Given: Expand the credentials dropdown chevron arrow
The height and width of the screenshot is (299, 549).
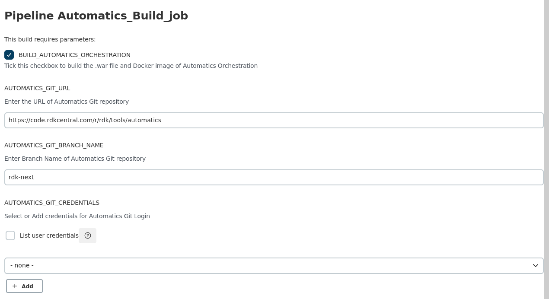Looking at the screenshot, I should point(535,265).
